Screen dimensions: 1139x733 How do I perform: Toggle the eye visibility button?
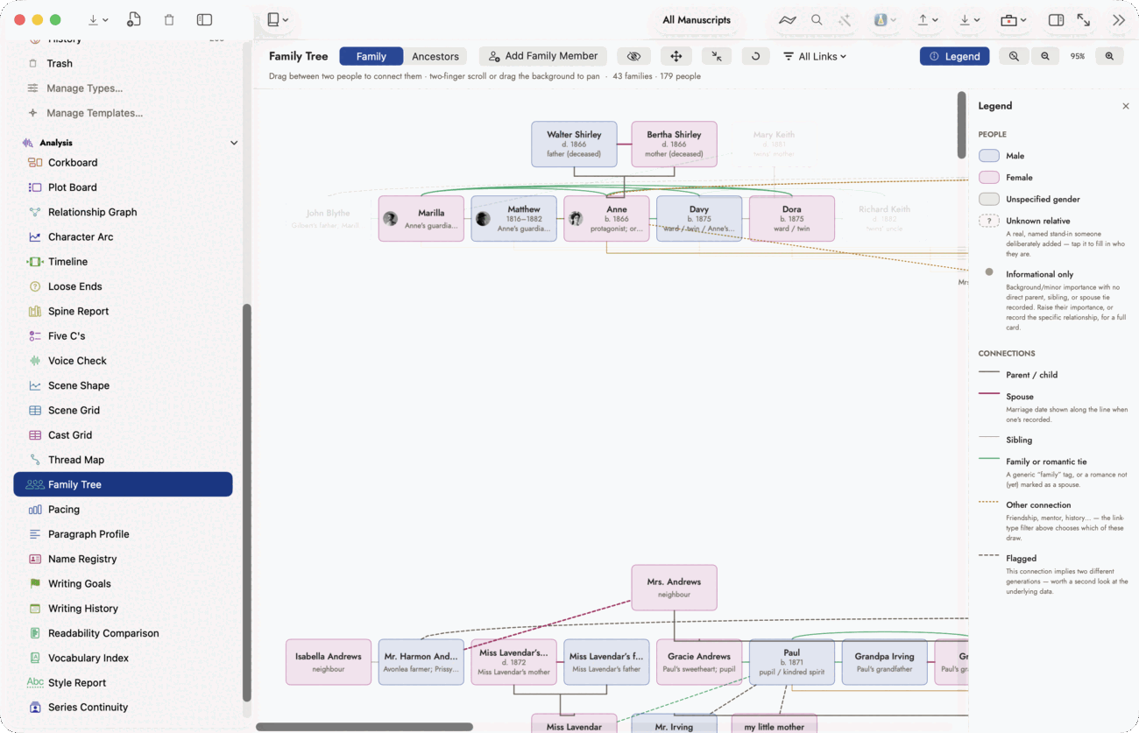pos(634,56)
